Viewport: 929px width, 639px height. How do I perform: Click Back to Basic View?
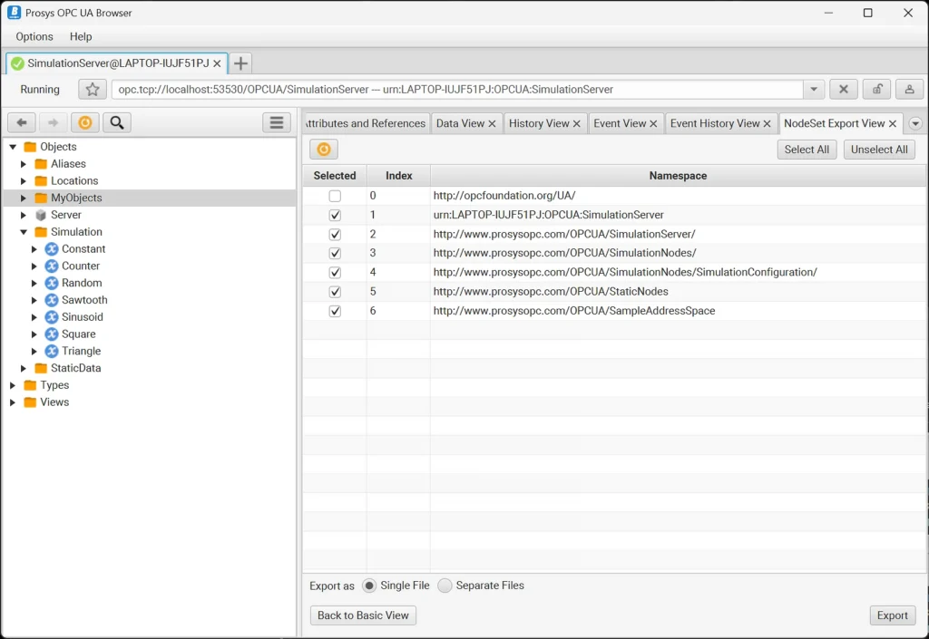click(362, 615)
